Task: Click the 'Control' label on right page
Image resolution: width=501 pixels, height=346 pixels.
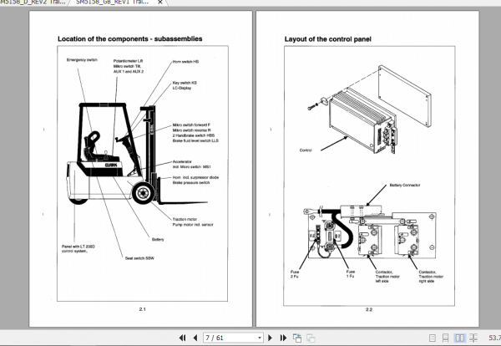Action: 306,150
